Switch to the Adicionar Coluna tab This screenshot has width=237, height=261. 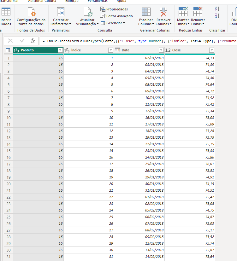(x=42, y=1)
